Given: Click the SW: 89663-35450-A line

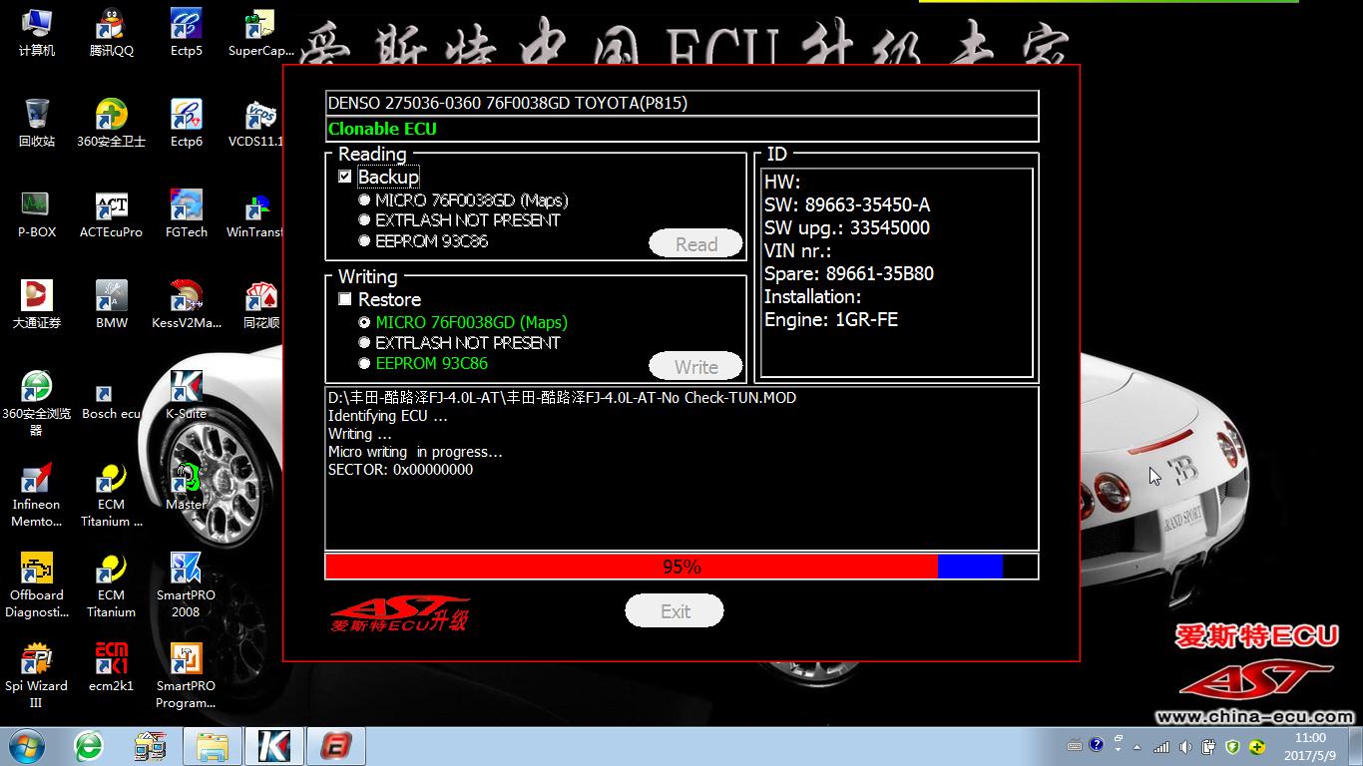Looking at the screenshot, I should tap(847, 204).
